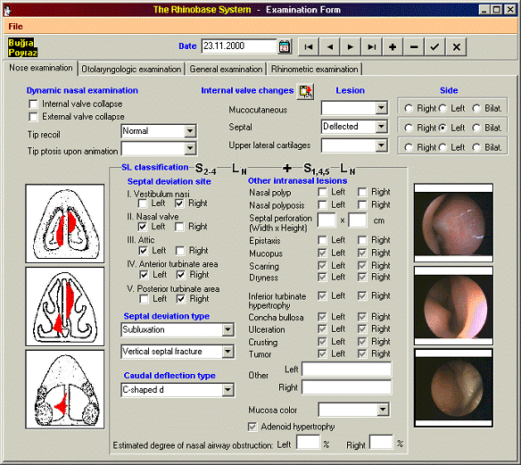The image size is (521, 465).
Task: Post changes with the checkmark icon
Action: pyautogui.click(x=435, y=47)
